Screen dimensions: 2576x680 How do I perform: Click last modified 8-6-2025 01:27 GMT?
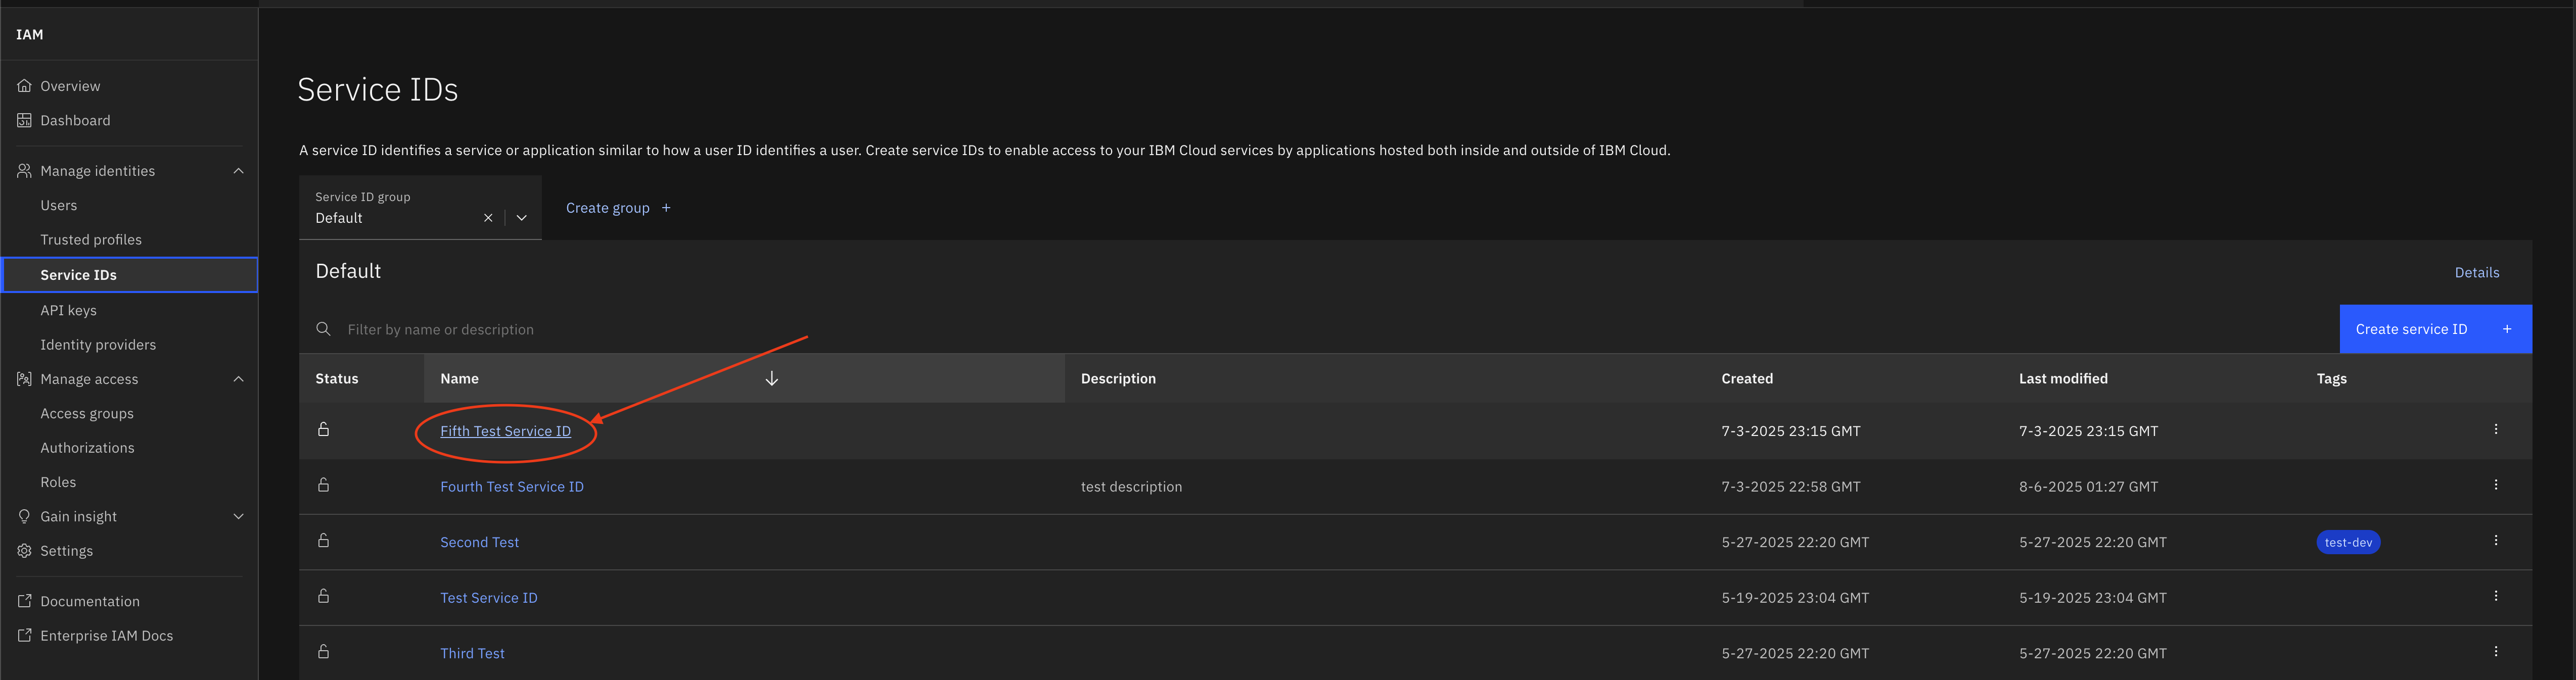pos(2088,487)
